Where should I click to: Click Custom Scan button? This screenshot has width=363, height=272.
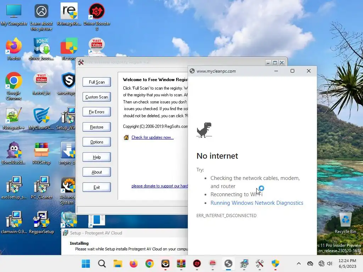[97, 97]
